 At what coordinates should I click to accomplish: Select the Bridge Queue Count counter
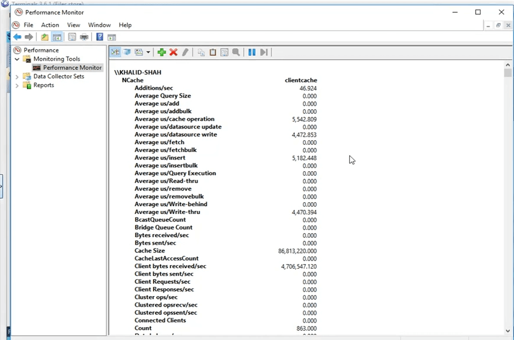[163, 227]
